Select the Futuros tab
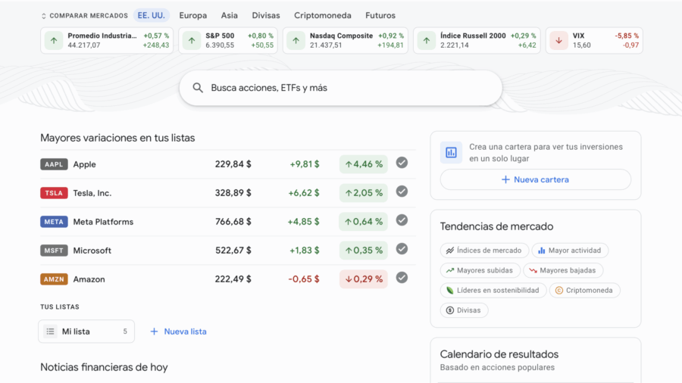This screenshot has height=383, width=682. tap(380, 16)
